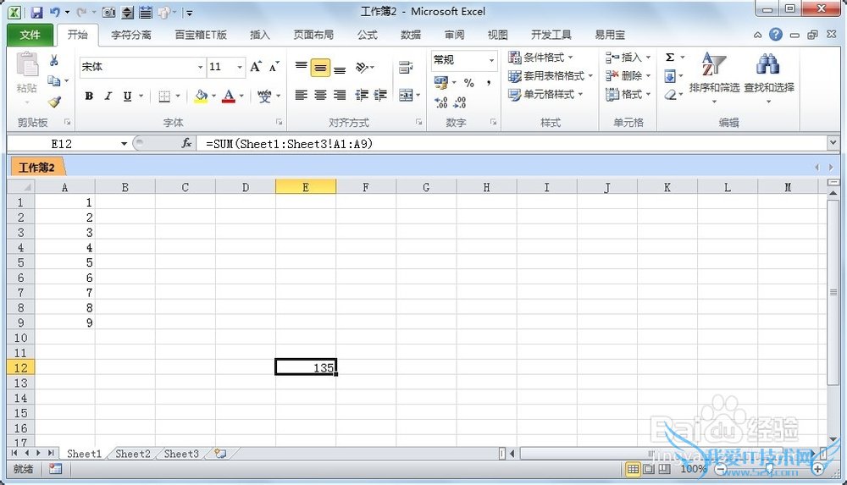
Task: Switch to Sheet2 worksheet tab
Action: click(x=133, y=454)
